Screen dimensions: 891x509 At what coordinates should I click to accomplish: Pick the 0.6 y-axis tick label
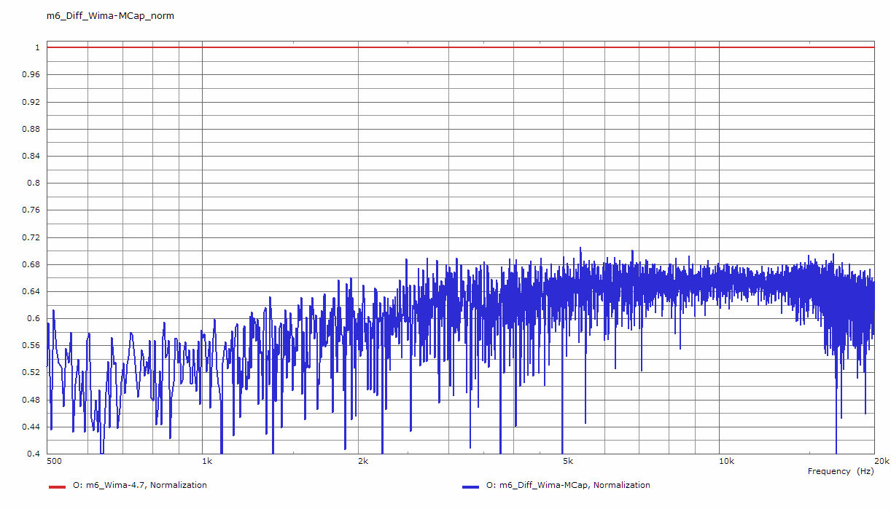(x=33, y=319)
